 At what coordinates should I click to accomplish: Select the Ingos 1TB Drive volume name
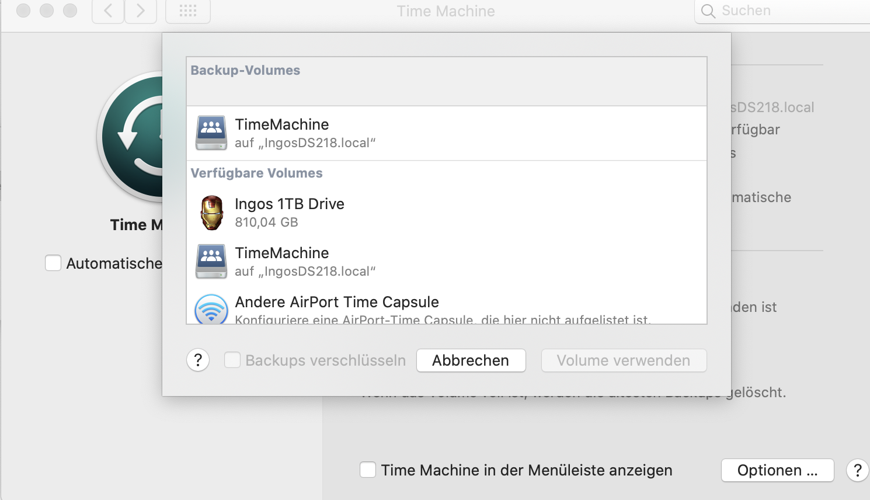(x=290, y=204)
